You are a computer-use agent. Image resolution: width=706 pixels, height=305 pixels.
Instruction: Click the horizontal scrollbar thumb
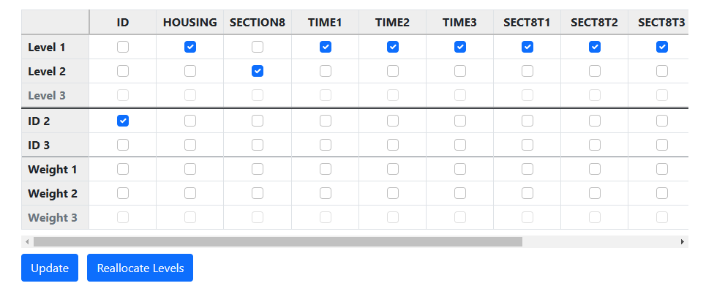click(x=278, y=241)
